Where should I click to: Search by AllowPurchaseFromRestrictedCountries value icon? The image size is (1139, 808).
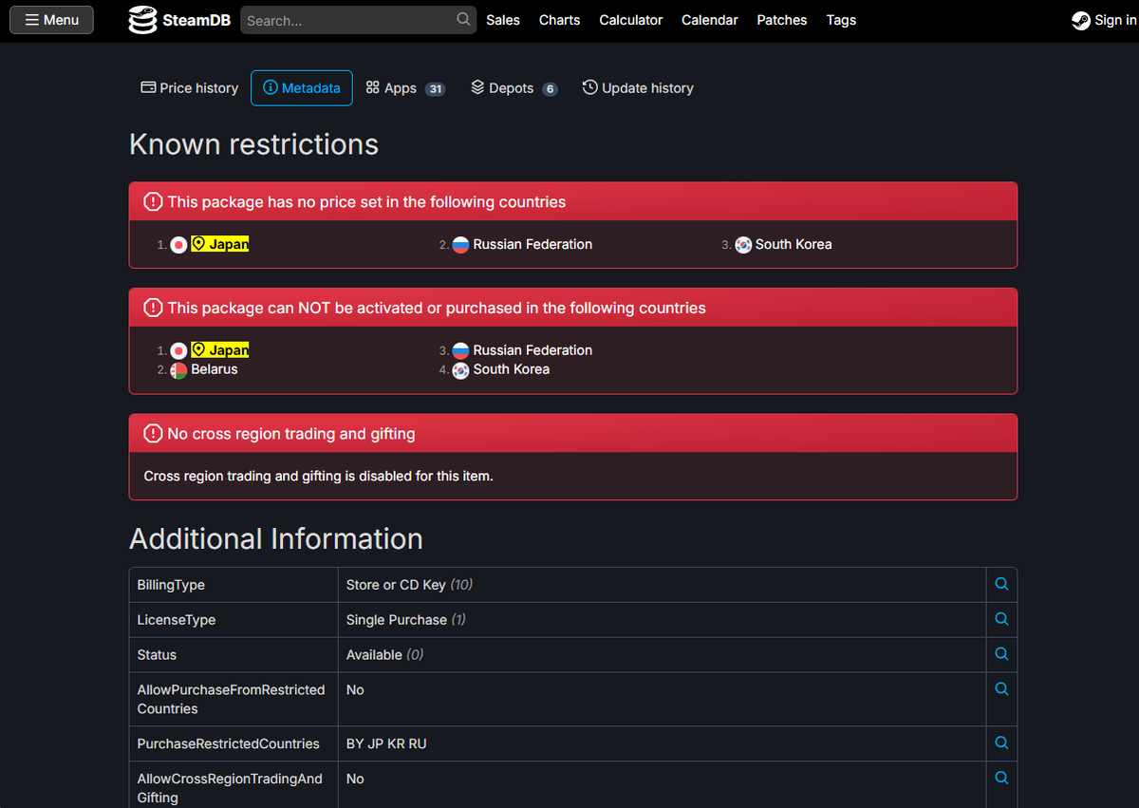click(x=1001, y=688)
